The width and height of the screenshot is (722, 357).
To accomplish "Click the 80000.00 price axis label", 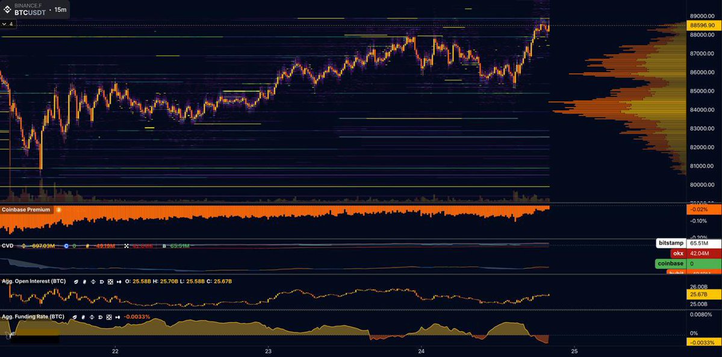I will (x=702, y=185).
